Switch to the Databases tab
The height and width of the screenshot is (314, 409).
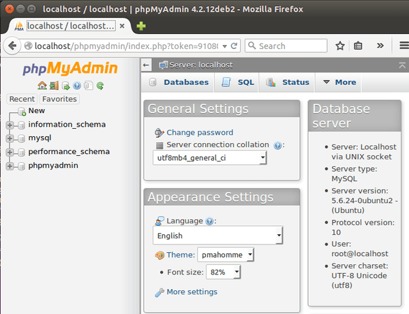[x=178, y=82]
